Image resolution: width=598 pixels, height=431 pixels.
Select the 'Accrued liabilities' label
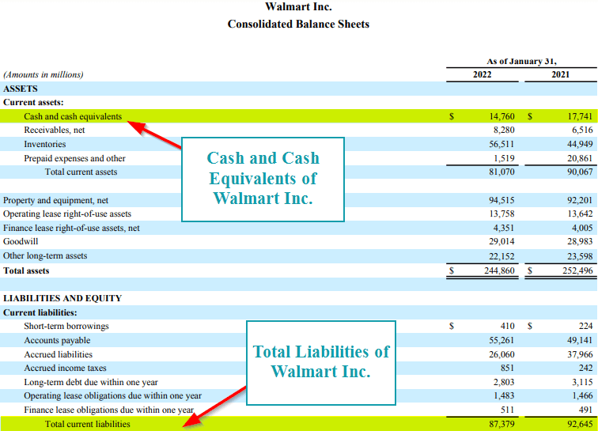tap(59, 355)
